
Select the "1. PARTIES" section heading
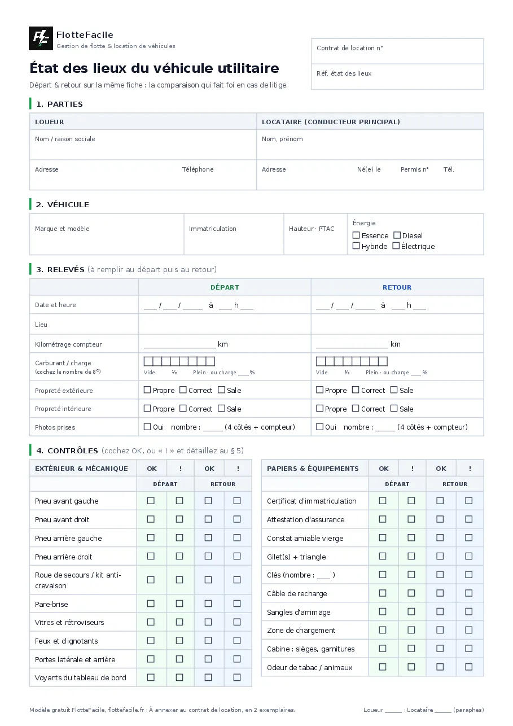pyautogui.click(x=59, y=104)
